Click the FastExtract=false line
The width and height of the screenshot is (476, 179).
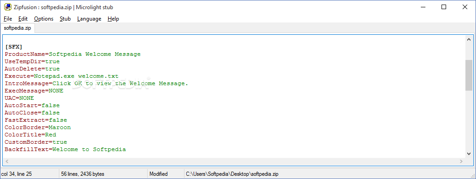point(36,120)
